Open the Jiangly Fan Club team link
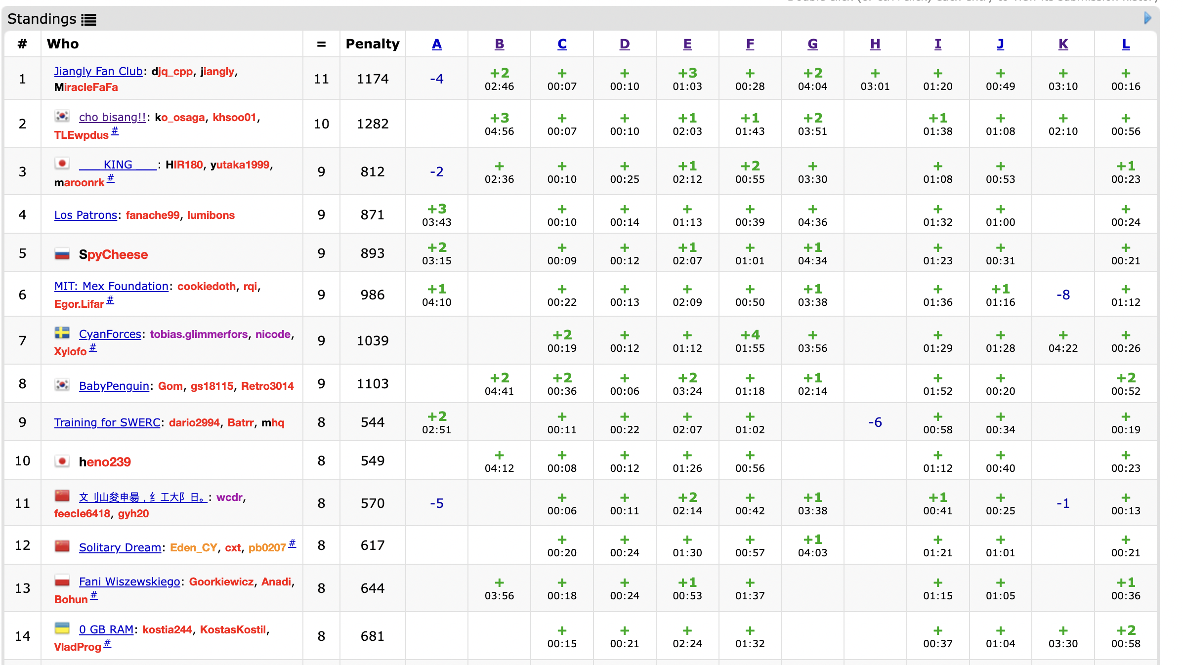Image resolution: width=1183 pixels, height=665 pixels. 98,72
